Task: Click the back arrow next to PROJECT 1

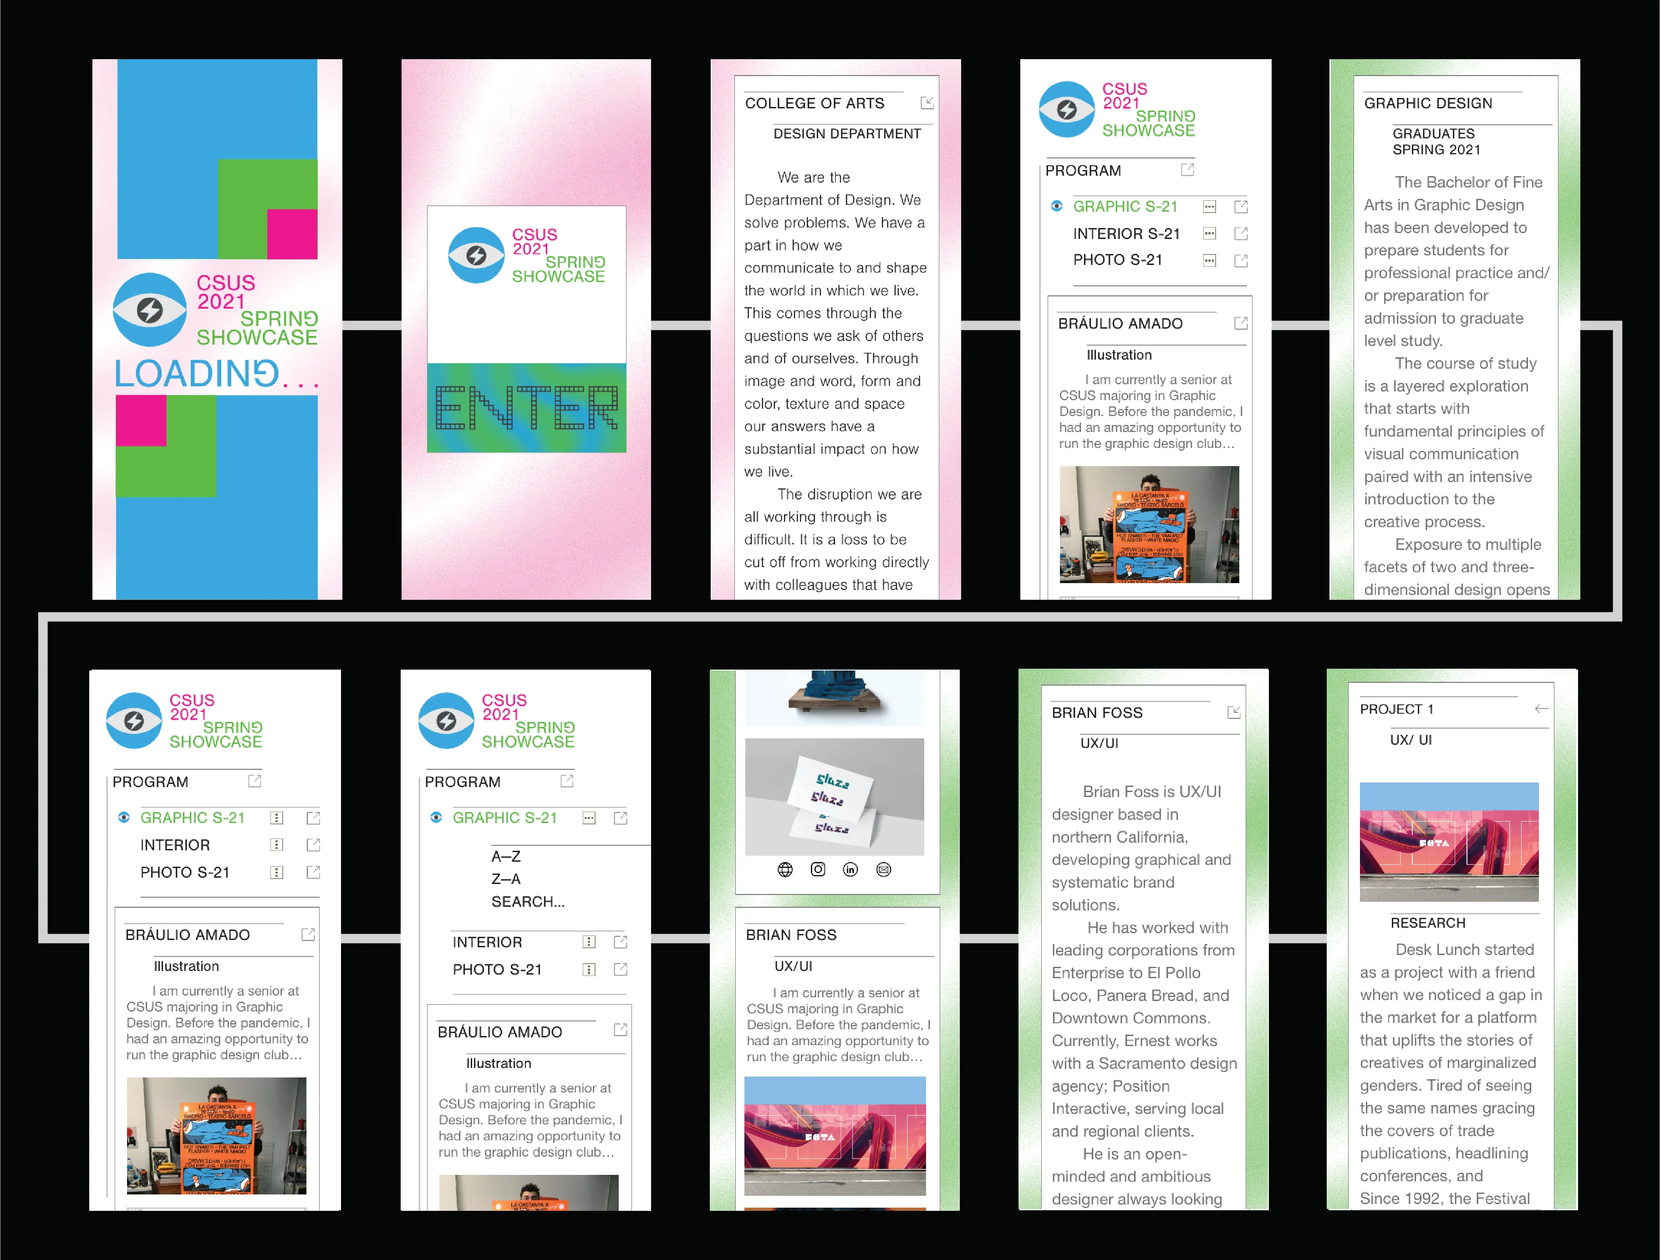Action: click(x=1542, y=708)
